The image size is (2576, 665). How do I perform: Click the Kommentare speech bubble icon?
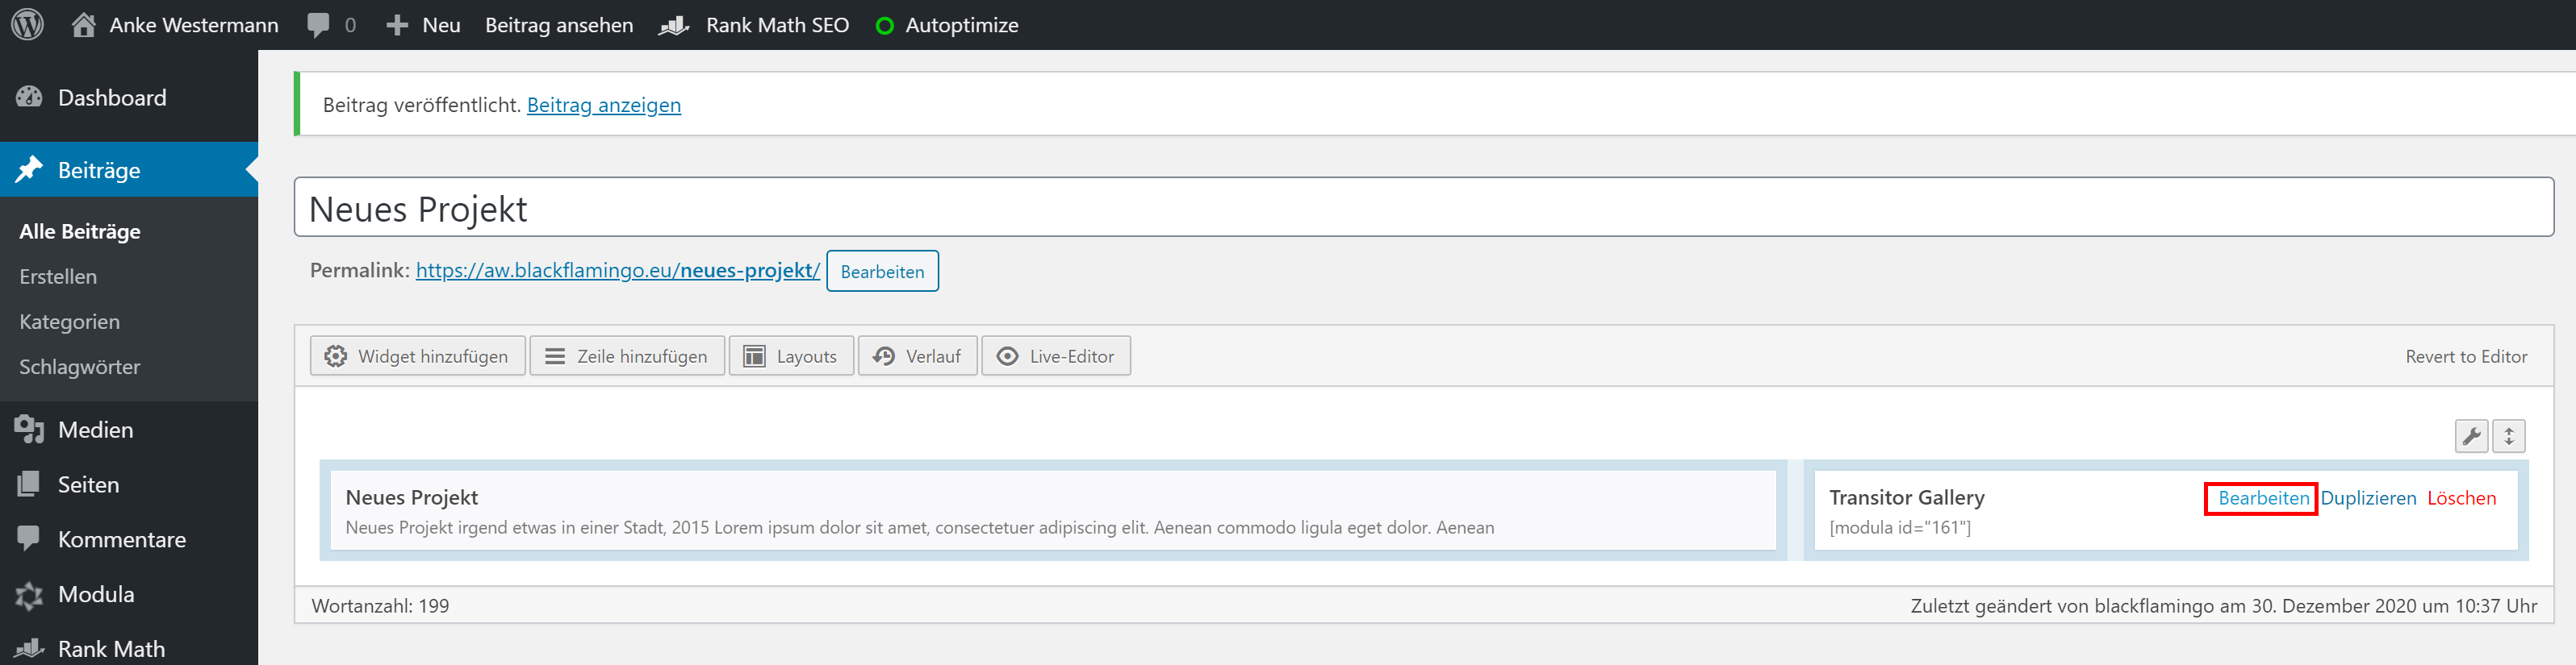pyautogui.click(x=29, y=538)
